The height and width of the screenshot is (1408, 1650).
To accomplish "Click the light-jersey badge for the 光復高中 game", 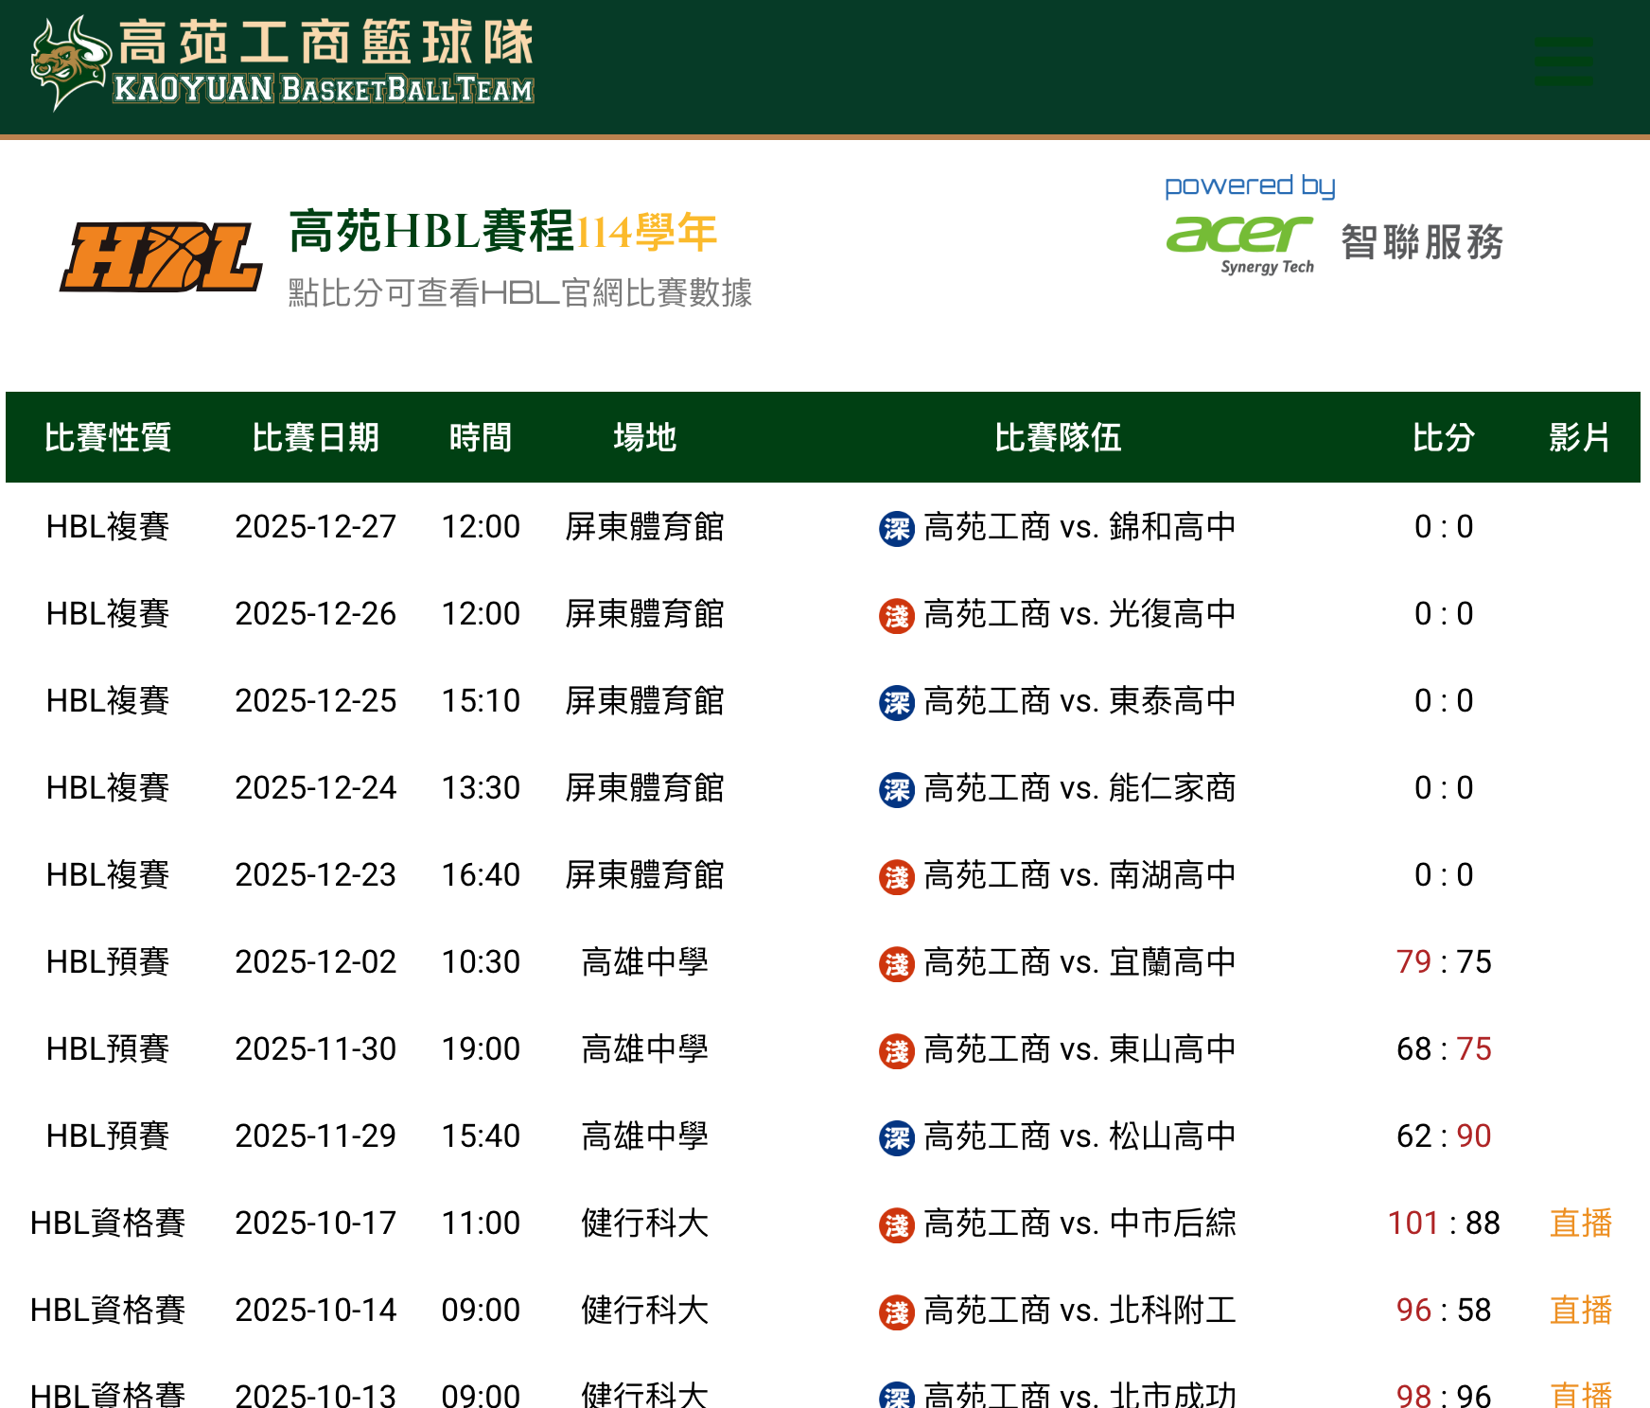I will (x=896, y=615).
